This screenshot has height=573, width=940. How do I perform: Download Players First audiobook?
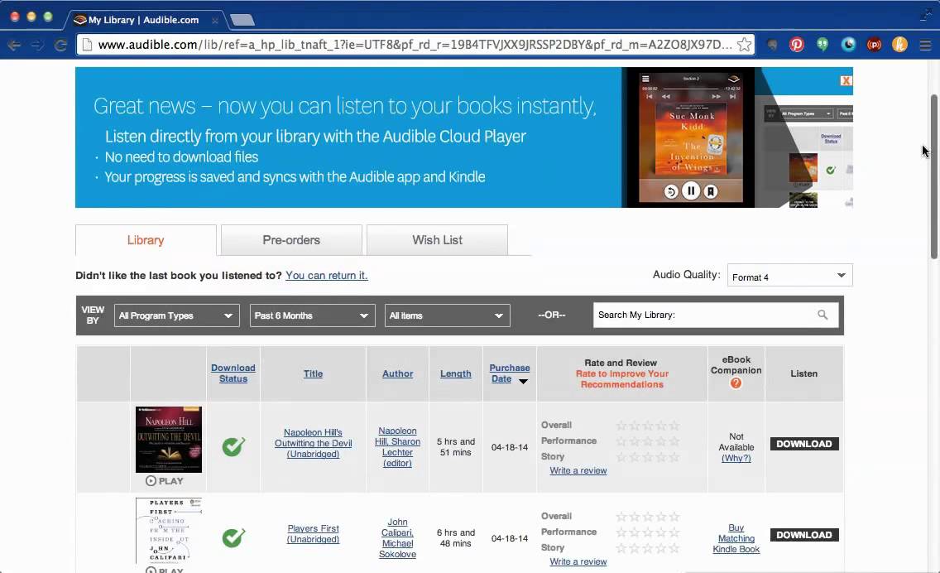coord(804,535)
